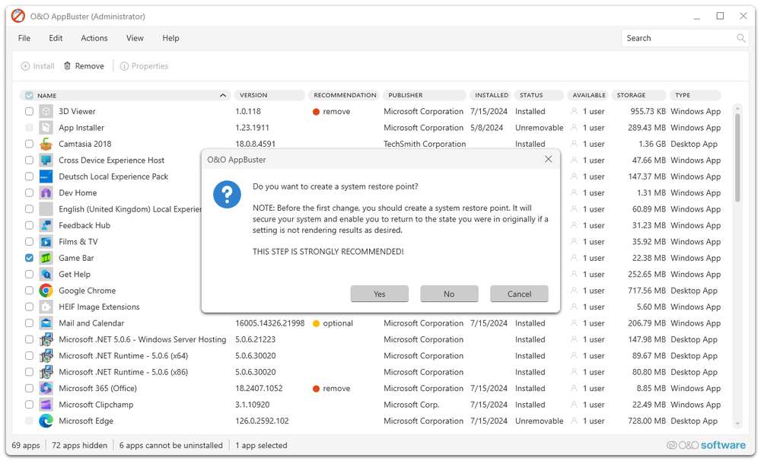Tick the Dev Home checkbox
Image resolution: width=761 pixels, height=461 pixels.
(x=29, y=192)
